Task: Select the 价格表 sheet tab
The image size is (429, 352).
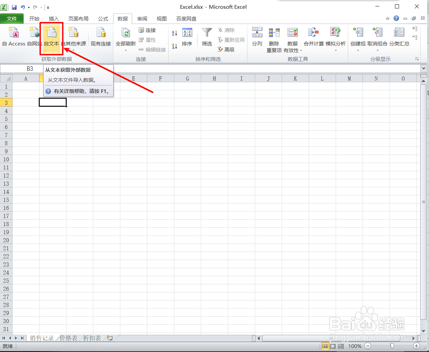Action: click(x=69, y=338)
